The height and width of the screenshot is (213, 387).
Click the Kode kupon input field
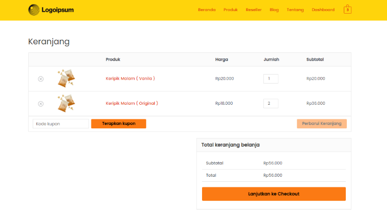[61, 124]
